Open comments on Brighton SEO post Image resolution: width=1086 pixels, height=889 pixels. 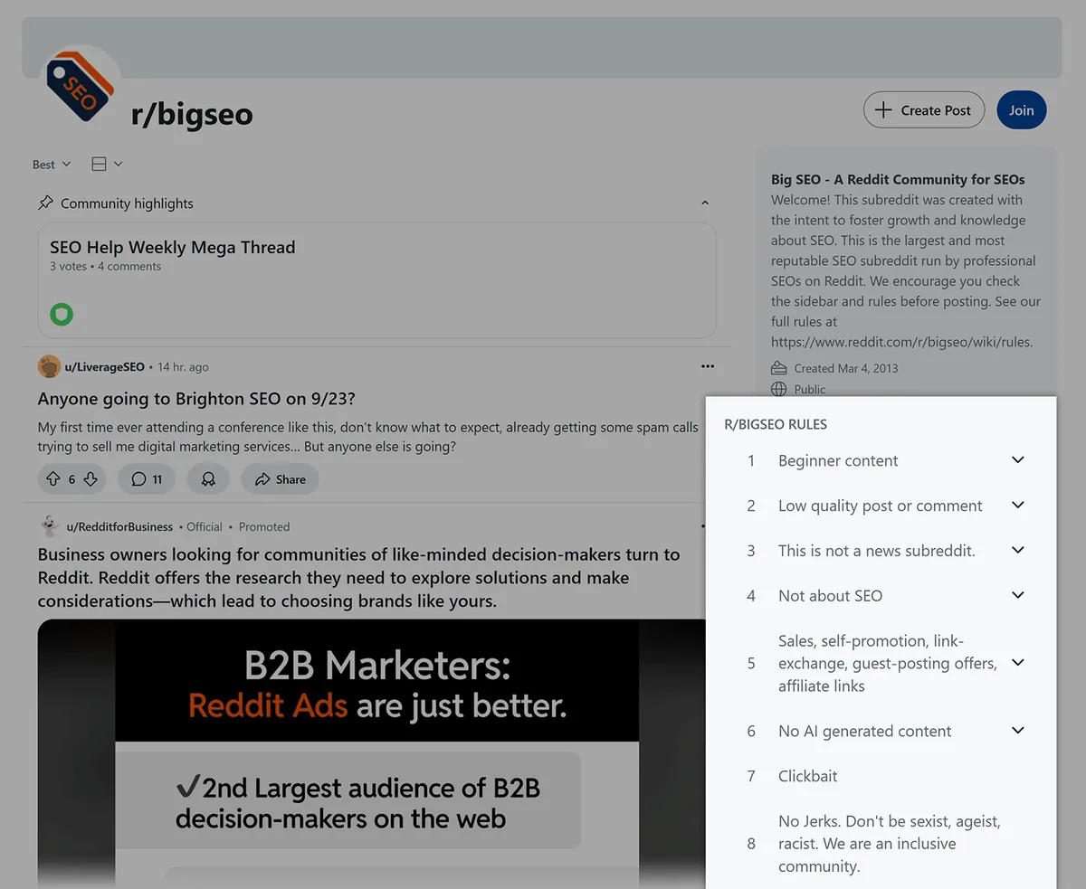147,479
